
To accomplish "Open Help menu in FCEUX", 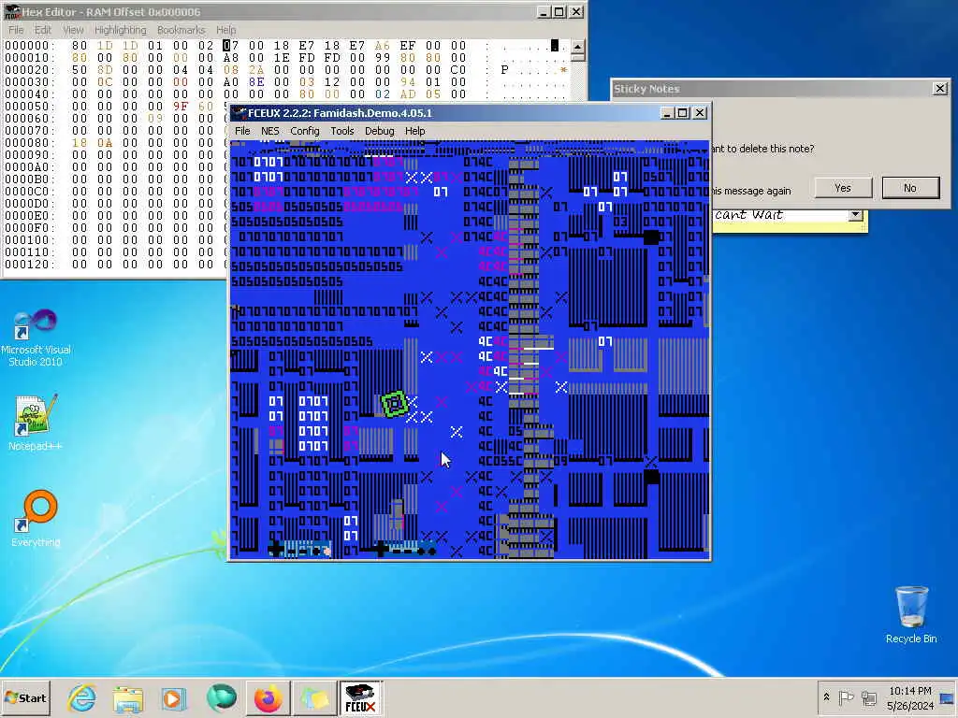I will (x=414, y=131).
